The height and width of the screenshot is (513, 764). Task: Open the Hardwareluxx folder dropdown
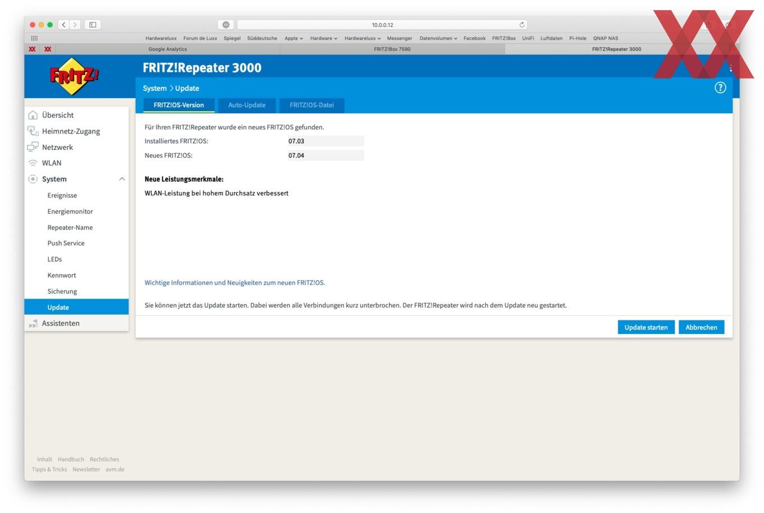[x=362, y=38]
